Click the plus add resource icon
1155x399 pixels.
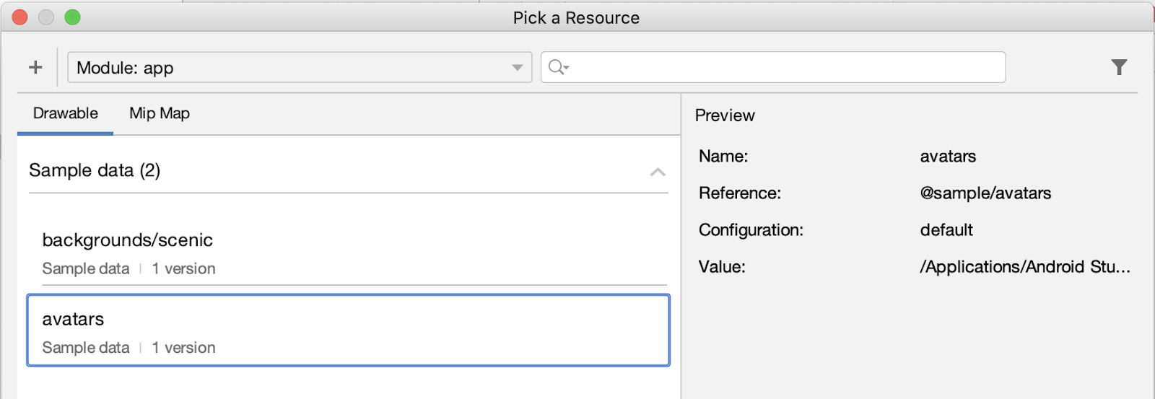(x=35, y=67)
